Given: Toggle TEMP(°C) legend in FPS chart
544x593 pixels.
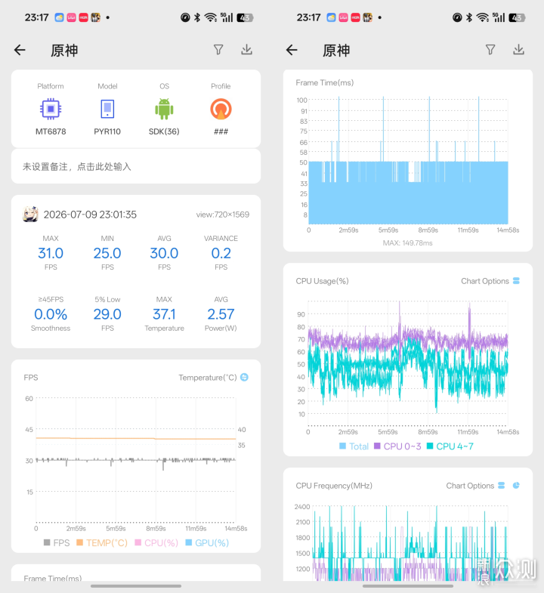Looking at the screenshot, I should coord(102,542).
